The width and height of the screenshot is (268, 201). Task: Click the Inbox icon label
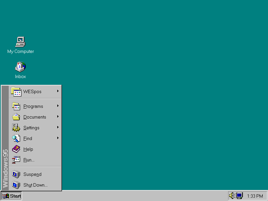click(20, 76)
